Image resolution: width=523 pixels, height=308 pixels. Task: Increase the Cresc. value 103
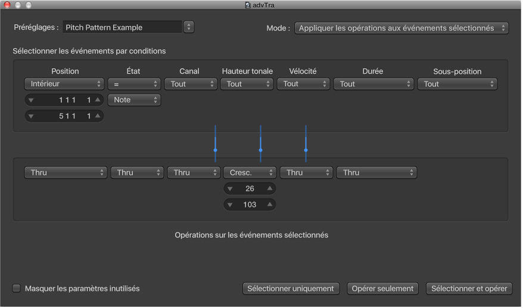point(270,205)
